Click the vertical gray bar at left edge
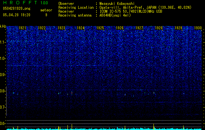This screenshot has height=130, width=205. (x=6, y=101)
